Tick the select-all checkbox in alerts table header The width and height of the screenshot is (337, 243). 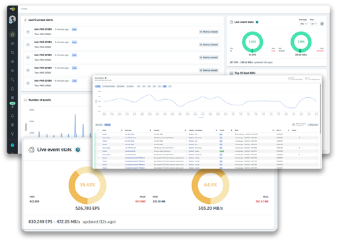click(x=98, y=130)
